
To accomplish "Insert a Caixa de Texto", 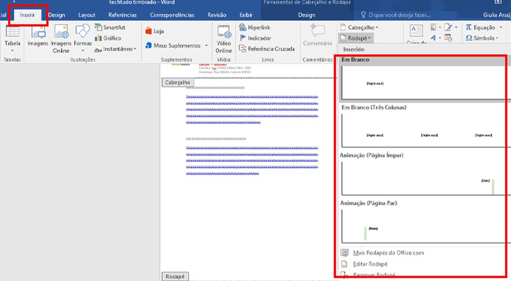I will tap(416, 34).
